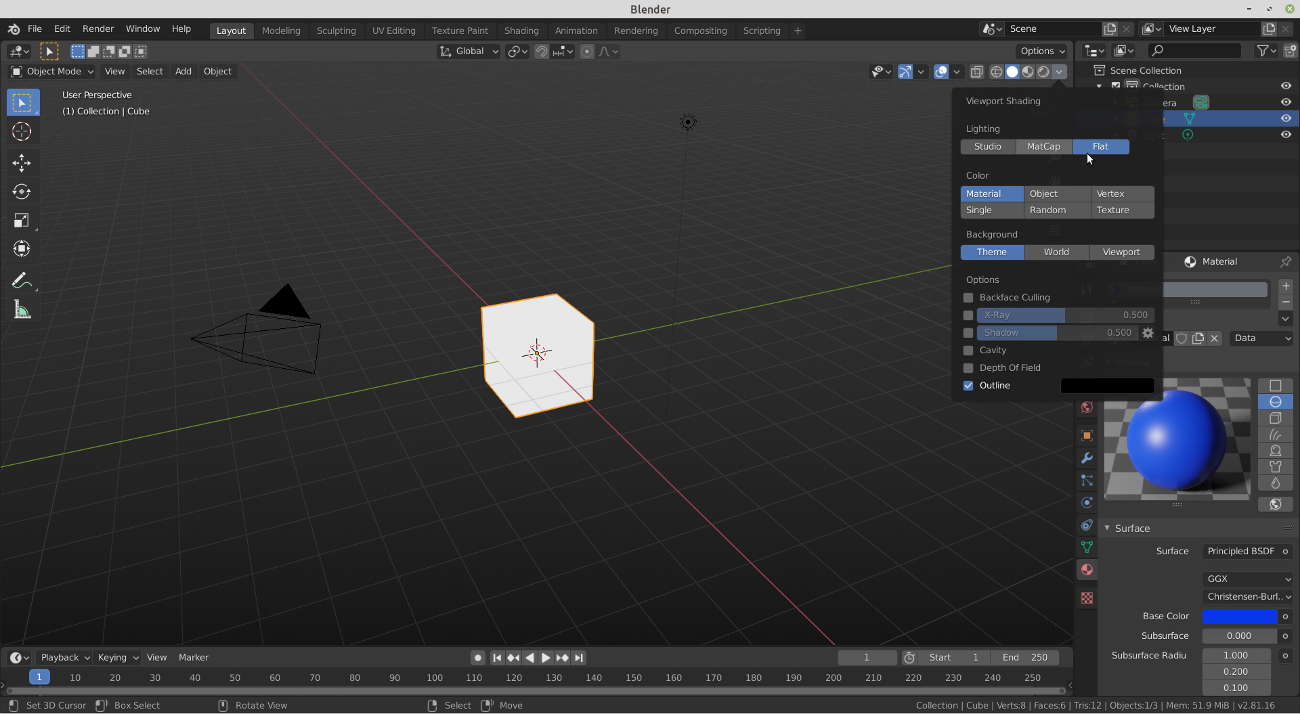Toggle proportional editing in the header

pyautogui.click(x=587, y=51)
